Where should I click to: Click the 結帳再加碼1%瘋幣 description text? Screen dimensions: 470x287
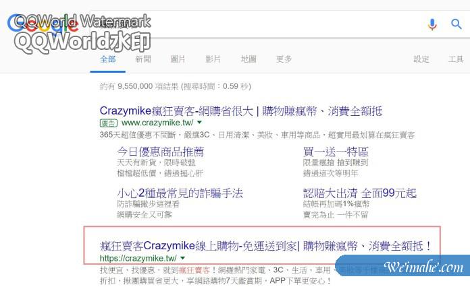pos(336,204)
